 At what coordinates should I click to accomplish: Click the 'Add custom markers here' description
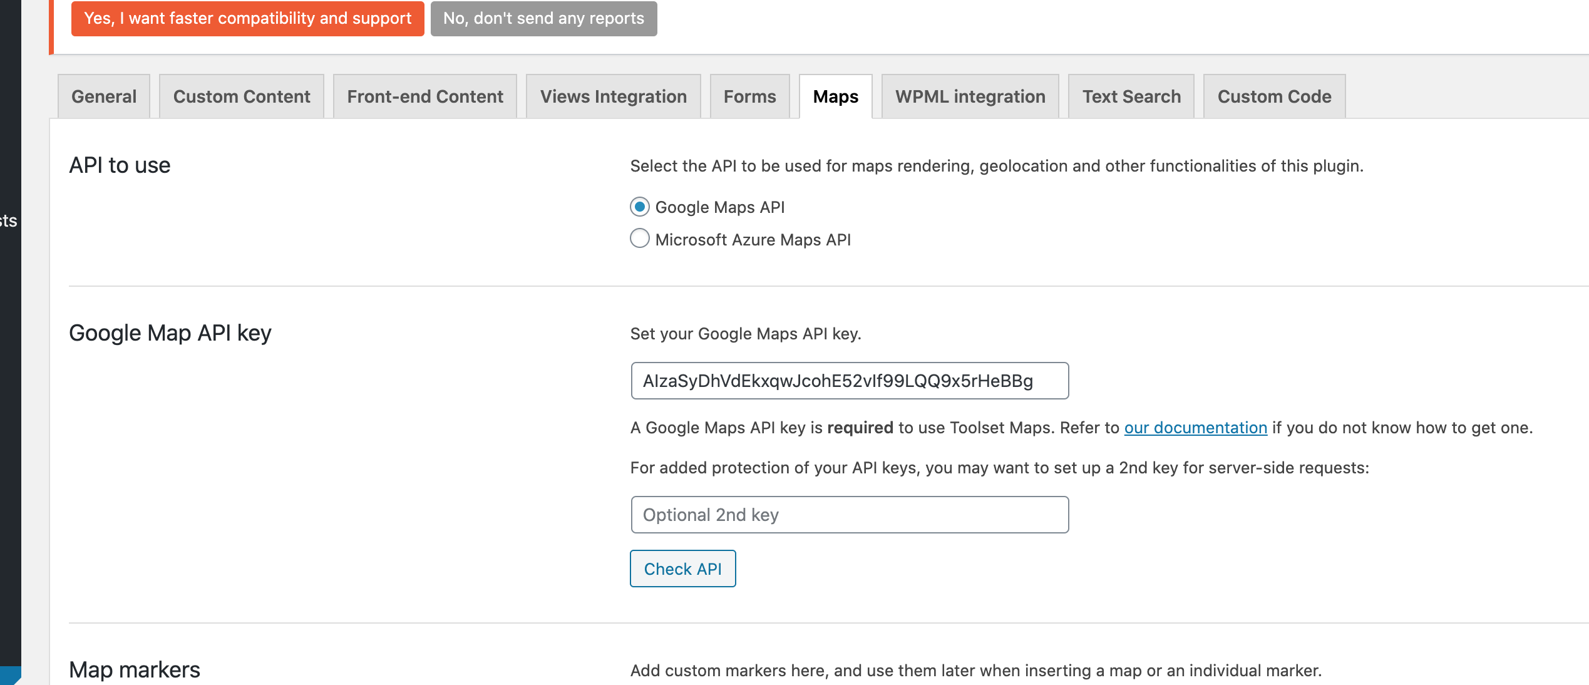976,671
